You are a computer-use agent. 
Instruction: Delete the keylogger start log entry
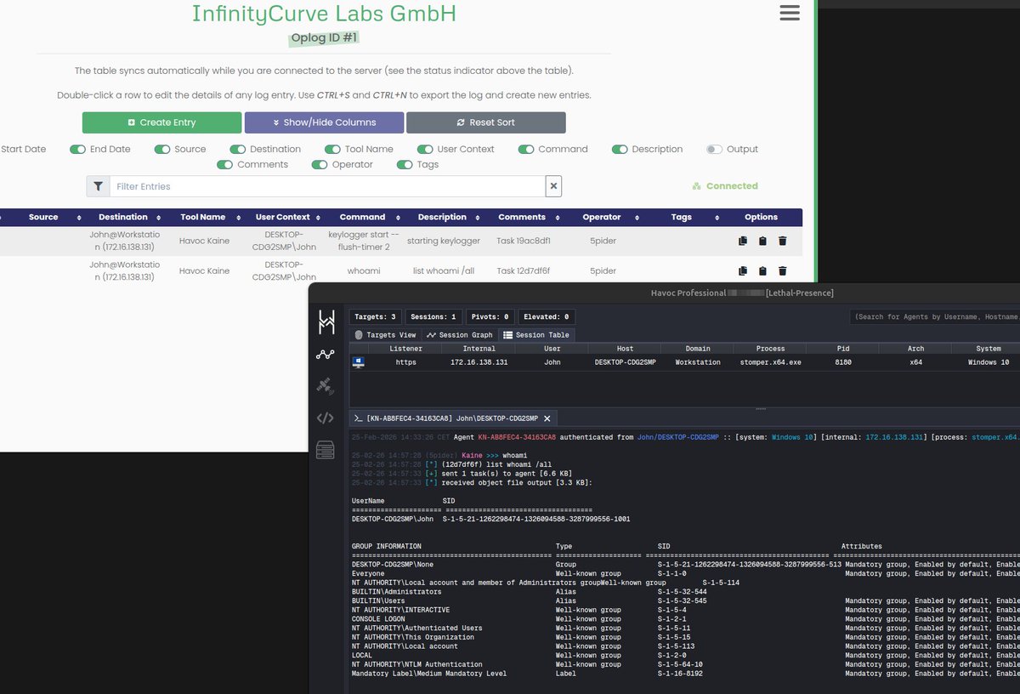click(783, 241)
